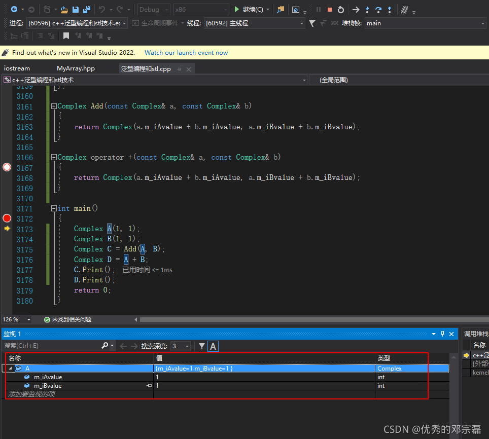Close the 监视 1 watch panel
489x439 pixels.
[x=451, y=334]
